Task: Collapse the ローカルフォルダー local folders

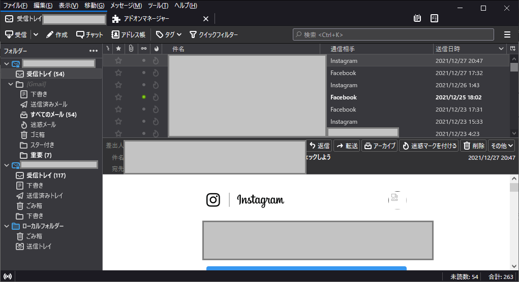Action: (7, 226)
